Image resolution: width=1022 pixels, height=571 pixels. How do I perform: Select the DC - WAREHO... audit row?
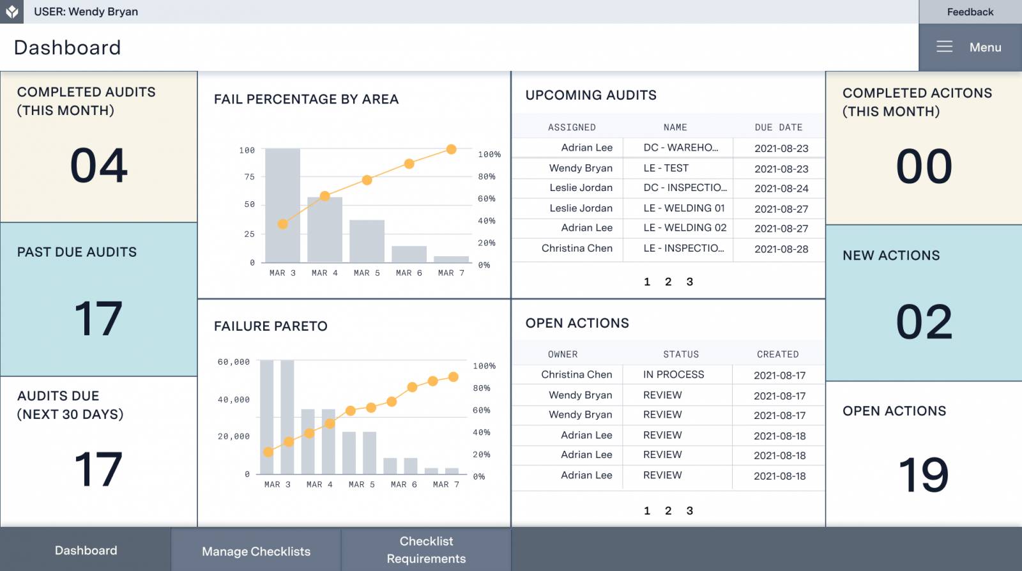(680, 148)
